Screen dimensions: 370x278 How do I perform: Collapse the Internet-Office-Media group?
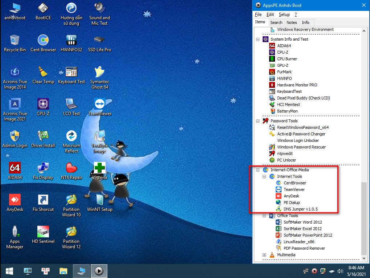[x=258, y=170]
